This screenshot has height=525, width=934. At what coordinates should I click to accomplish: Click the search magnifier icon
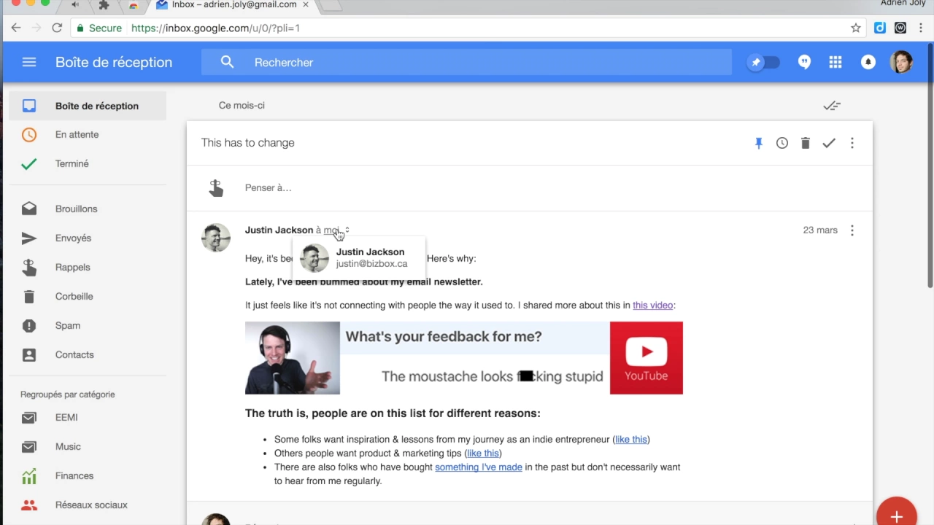tap(227, 62)
